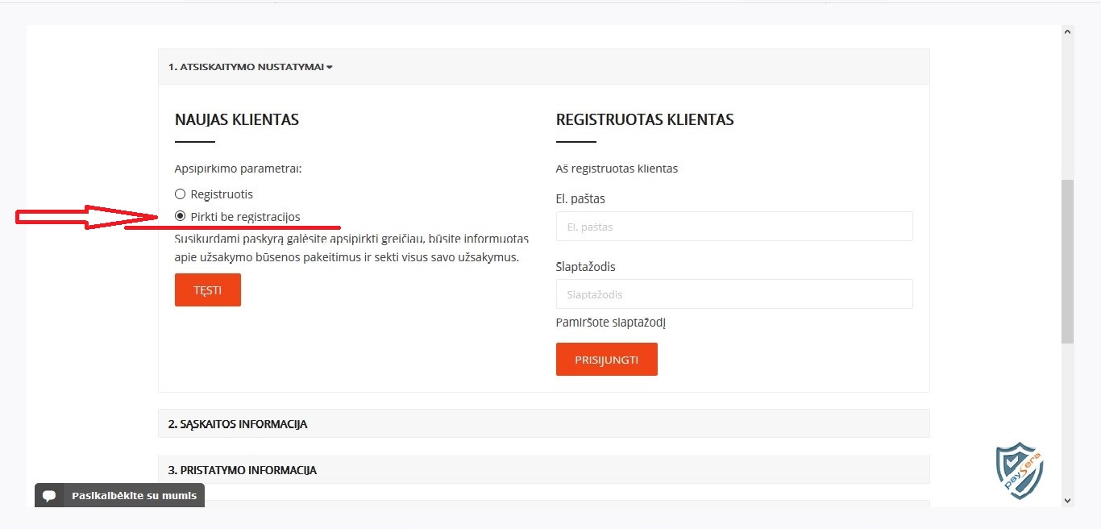Click the Prisijungti login button
Image resolution: width=1101 pixels, height=529 pixels.
(607, 360)
